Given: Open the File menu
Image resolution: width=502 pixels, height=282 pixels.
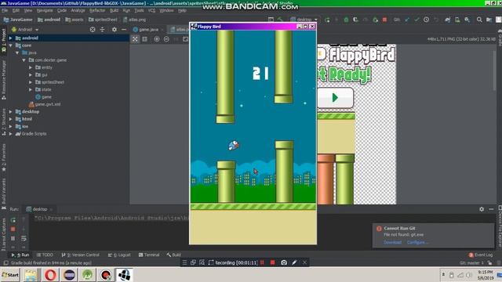Looking at the screenshot, I should [5, 10].
